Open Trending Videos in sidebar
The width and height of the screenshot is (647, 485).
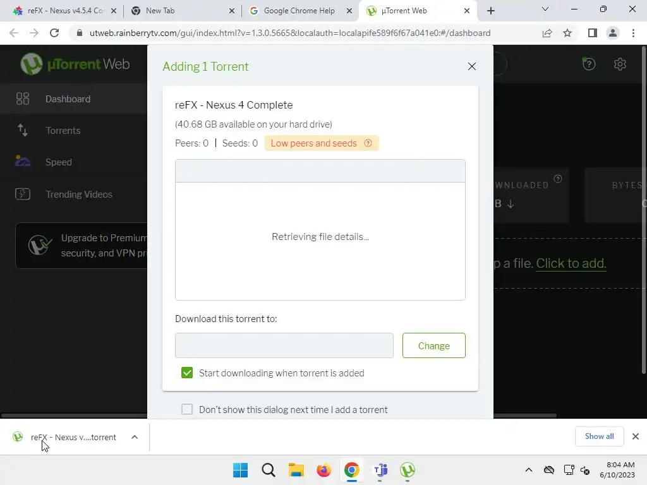click(73, 194)
